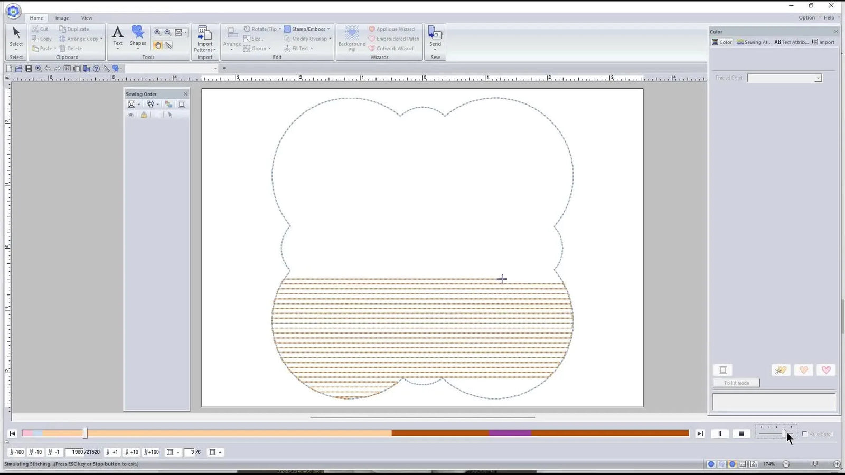Choose the Shapes heart tool
845x475 pixels.
(138, 37)
